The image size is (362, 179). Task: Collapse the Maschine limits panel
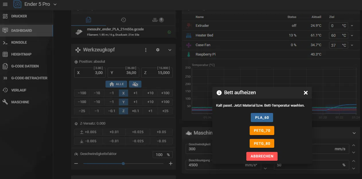coord(354,133)
